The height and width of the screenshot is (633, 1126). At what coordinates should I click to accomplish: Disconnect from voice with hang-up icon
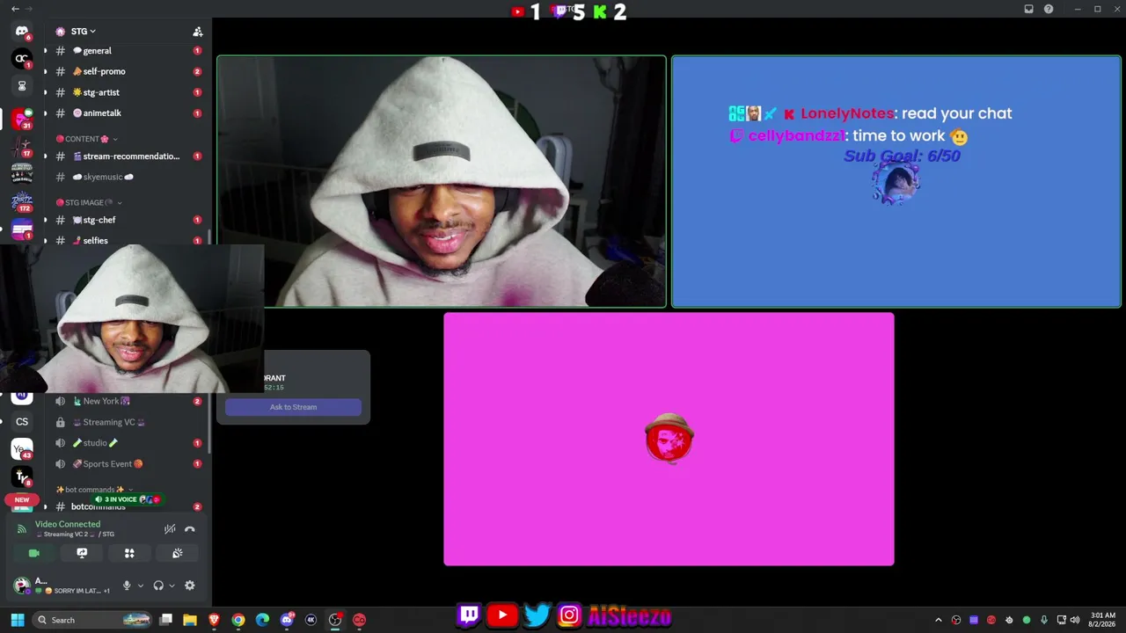point(189,529)
